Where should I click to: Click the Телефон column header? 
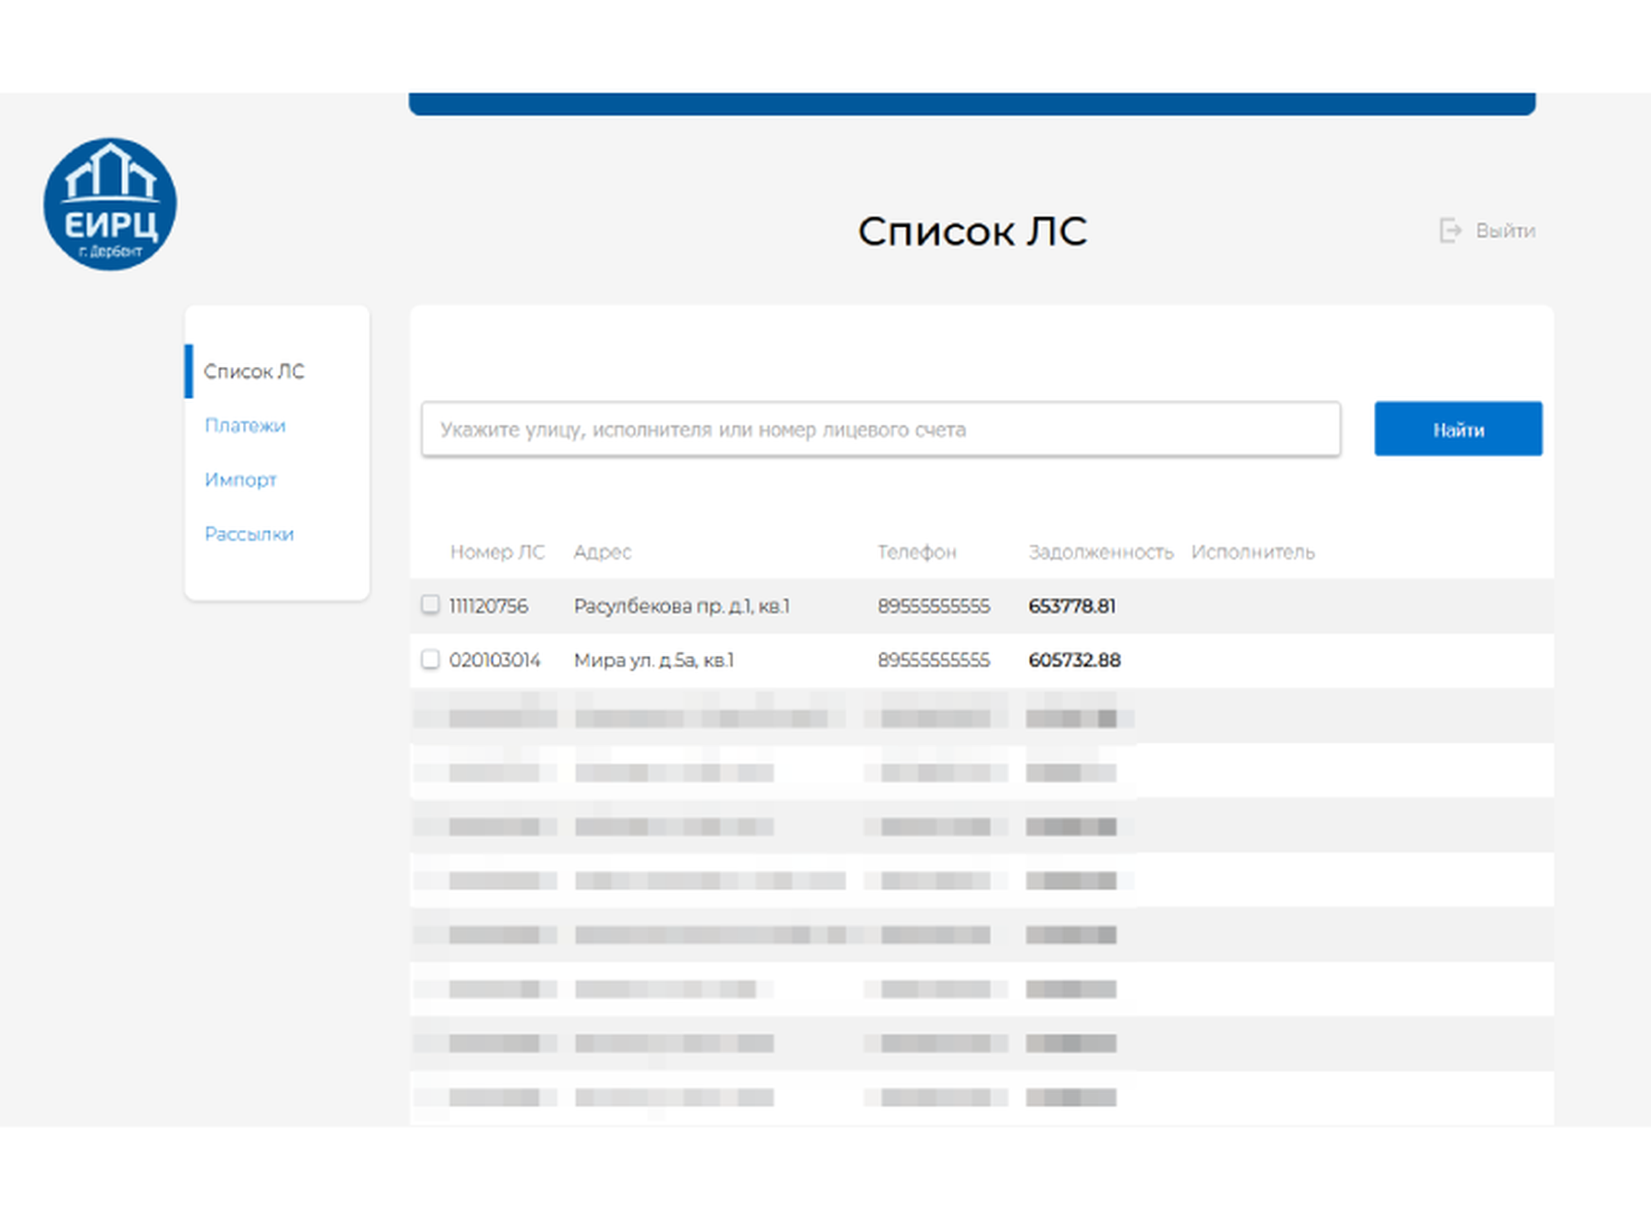916,552
